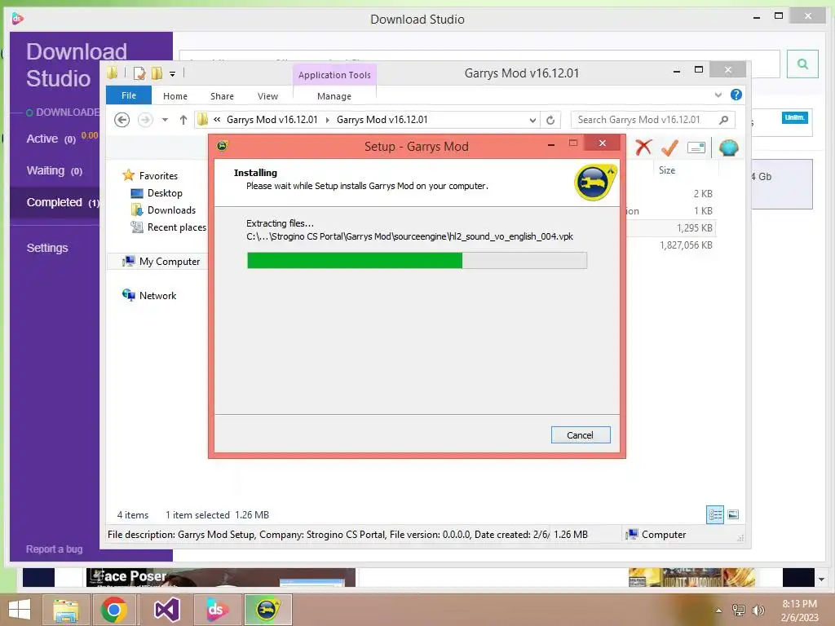Switch to Download Studio taskbar icon
This screenshot has height=626, width=835.
pyautogui.click(x=217, y=610)
